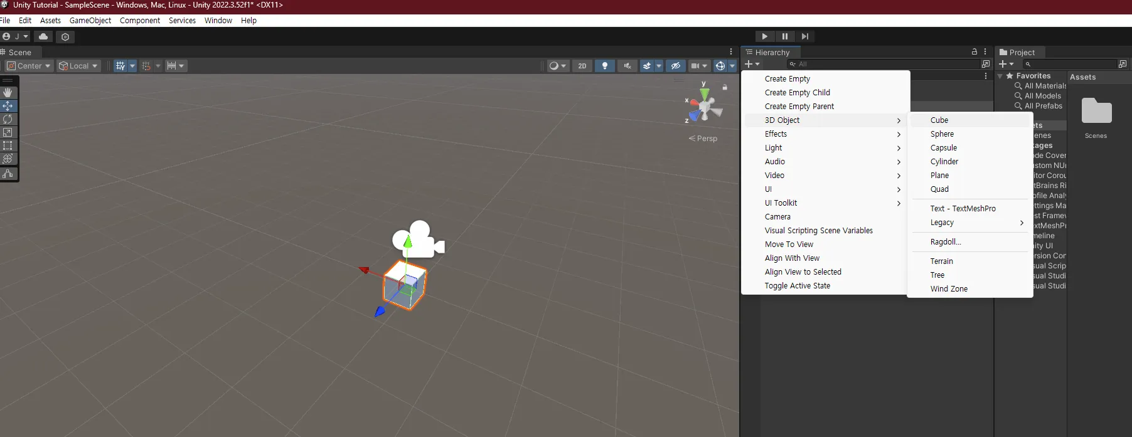
Task: Choose Terrain from the submenu
Action: [970, 261]
